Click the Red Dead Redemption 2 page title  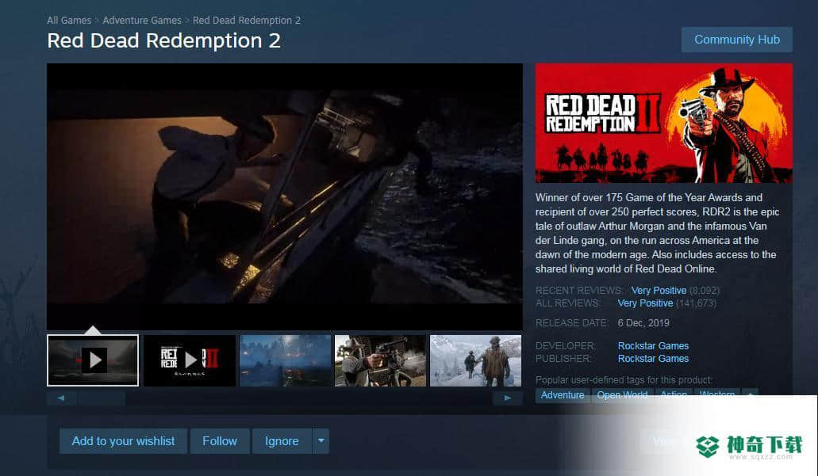click(163, 40)
